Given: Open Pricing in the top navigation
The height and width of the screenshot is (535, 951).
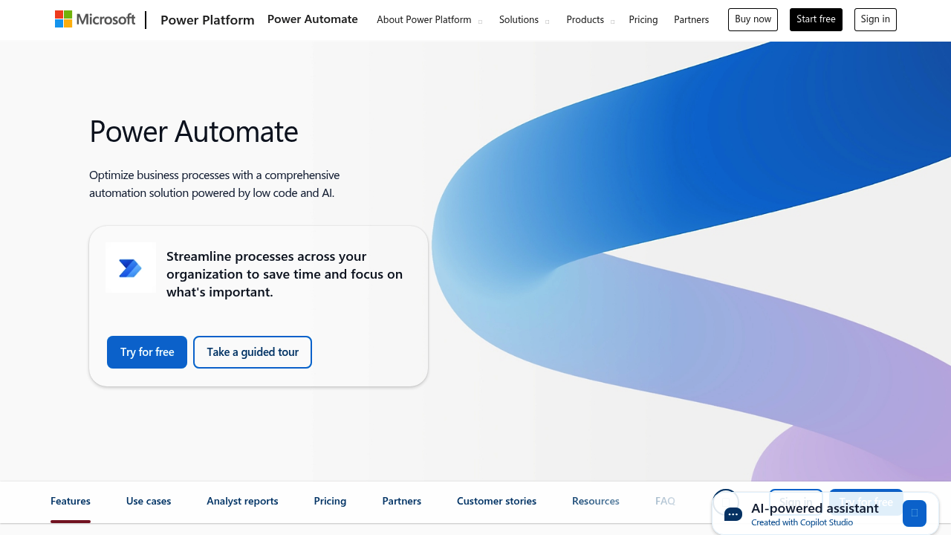Looking at the screenshot, I should click(643, 20).
